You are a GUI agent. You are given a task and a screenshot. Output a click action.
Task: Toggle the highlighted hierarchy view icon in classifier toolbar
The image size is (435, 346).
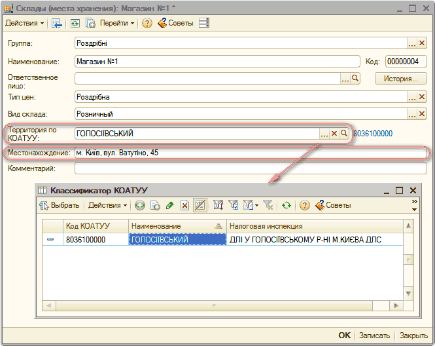point(200,205)
